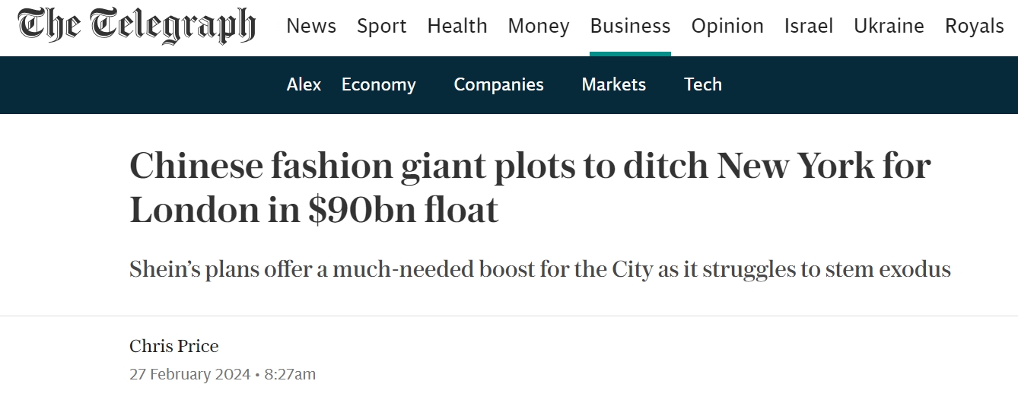Navigate to Israel coverage
1018x400 pixels.
point(809,26)
